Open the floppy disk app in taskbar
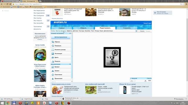Image resolution: width=188 pixels, height=105 pixels. (x=14, y=103)
